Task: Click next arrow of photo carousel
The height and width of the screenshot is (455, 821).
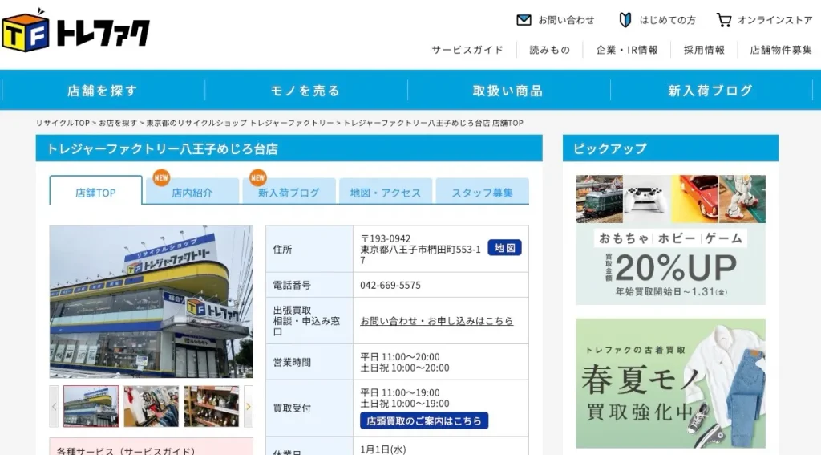Action: tap(249, 406)
